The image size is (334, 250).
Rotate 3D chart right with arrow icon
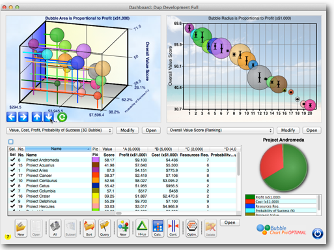click(23, 117)
